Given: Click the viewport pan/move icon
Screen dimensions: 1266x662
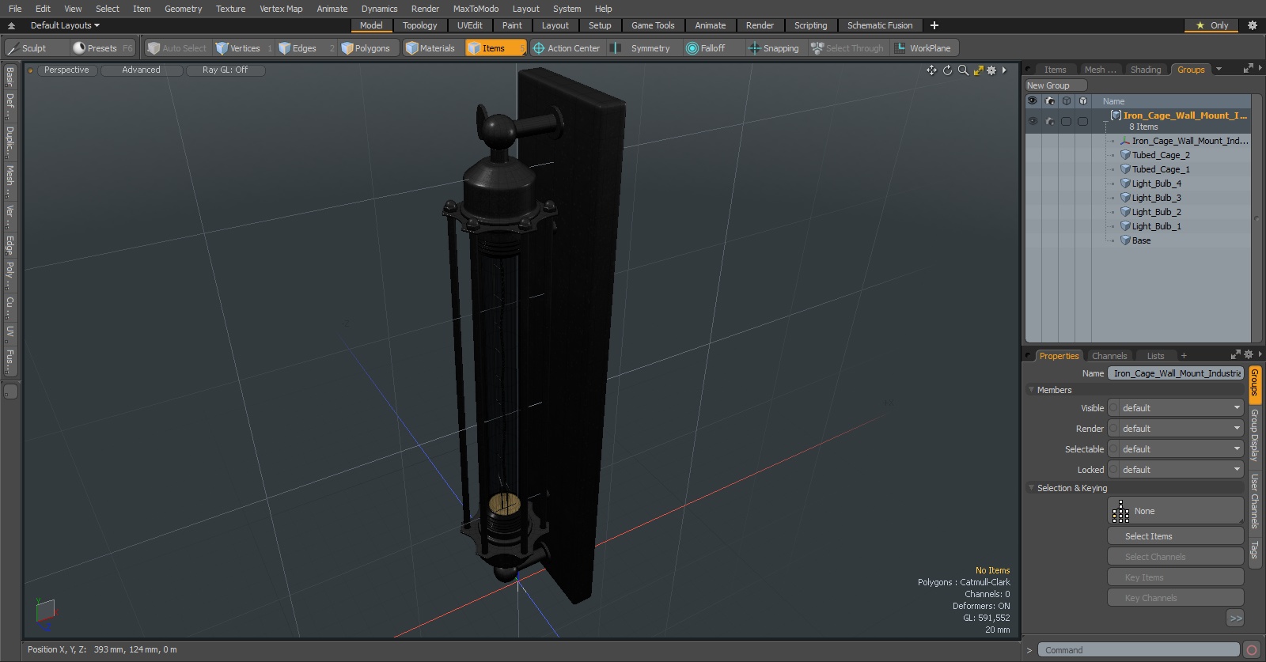Looking at the screenshot, I should click(x=931, y=70).
